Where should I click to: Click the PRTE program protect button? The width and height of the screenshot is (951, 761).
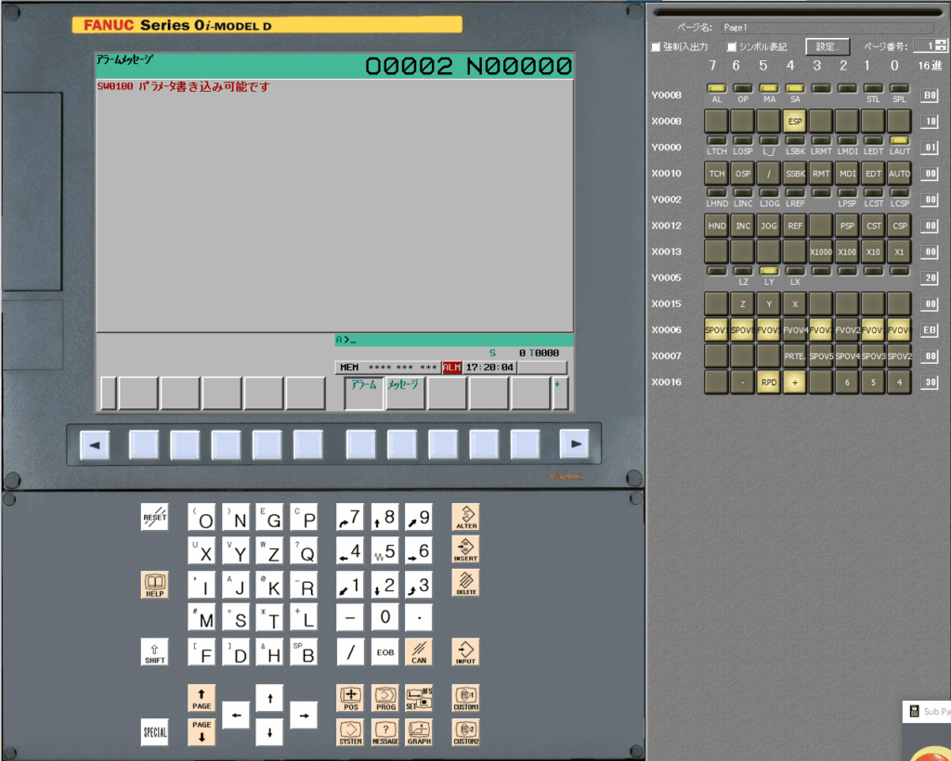pyautogui.click(x=795, y=356)
